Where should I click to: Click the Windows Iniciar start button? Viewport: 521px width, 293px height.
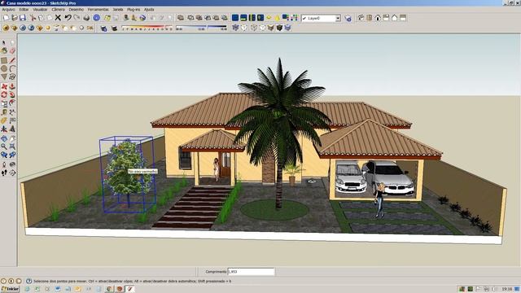pos(10,289)
